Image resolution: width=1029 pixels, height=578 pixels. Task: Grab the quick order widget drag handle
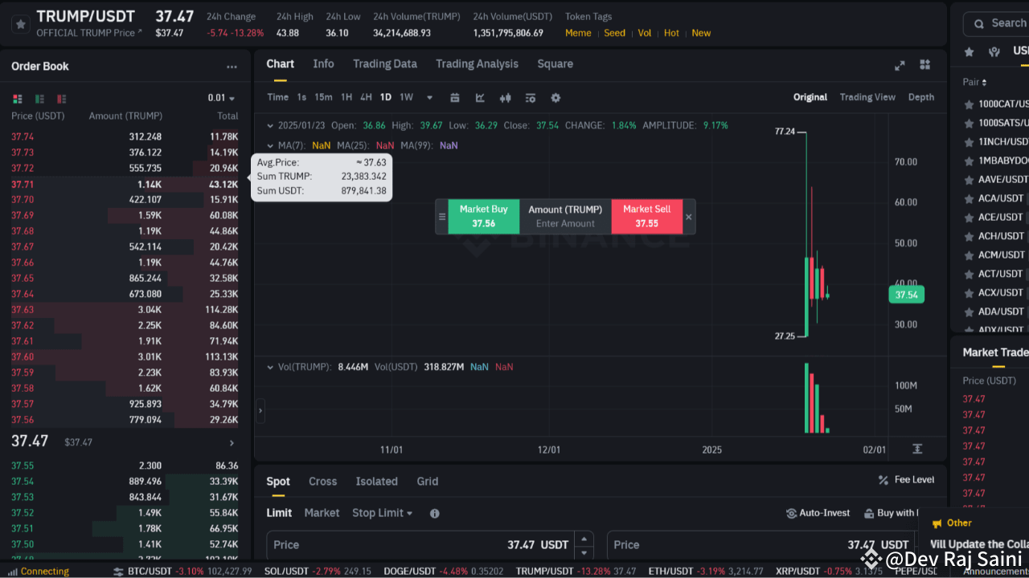pos(441,217)
